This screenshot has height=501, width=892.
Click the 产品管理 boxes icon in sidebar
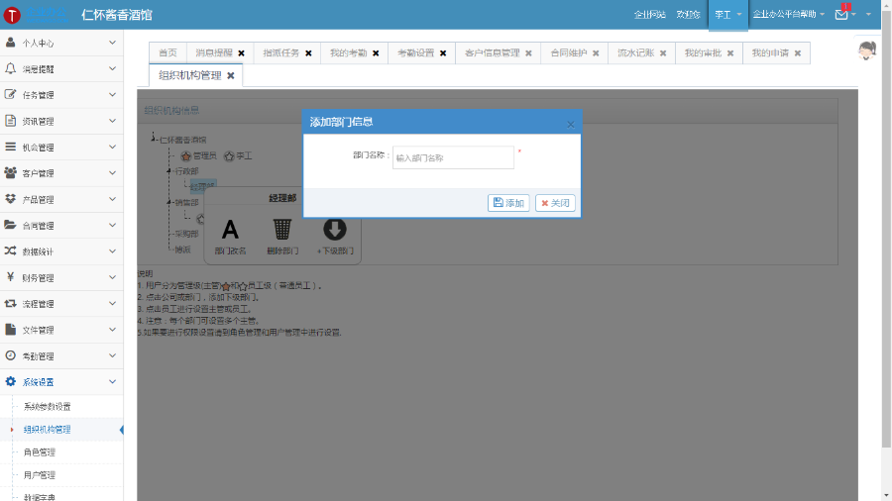point(10,199)
